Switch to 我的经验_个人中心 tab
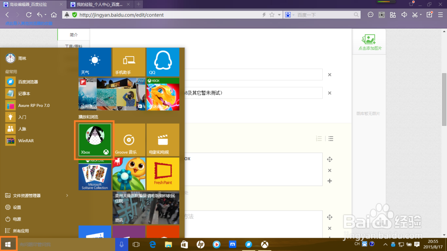The height and width of the screenshot is (251, 447). click(100, 4)
